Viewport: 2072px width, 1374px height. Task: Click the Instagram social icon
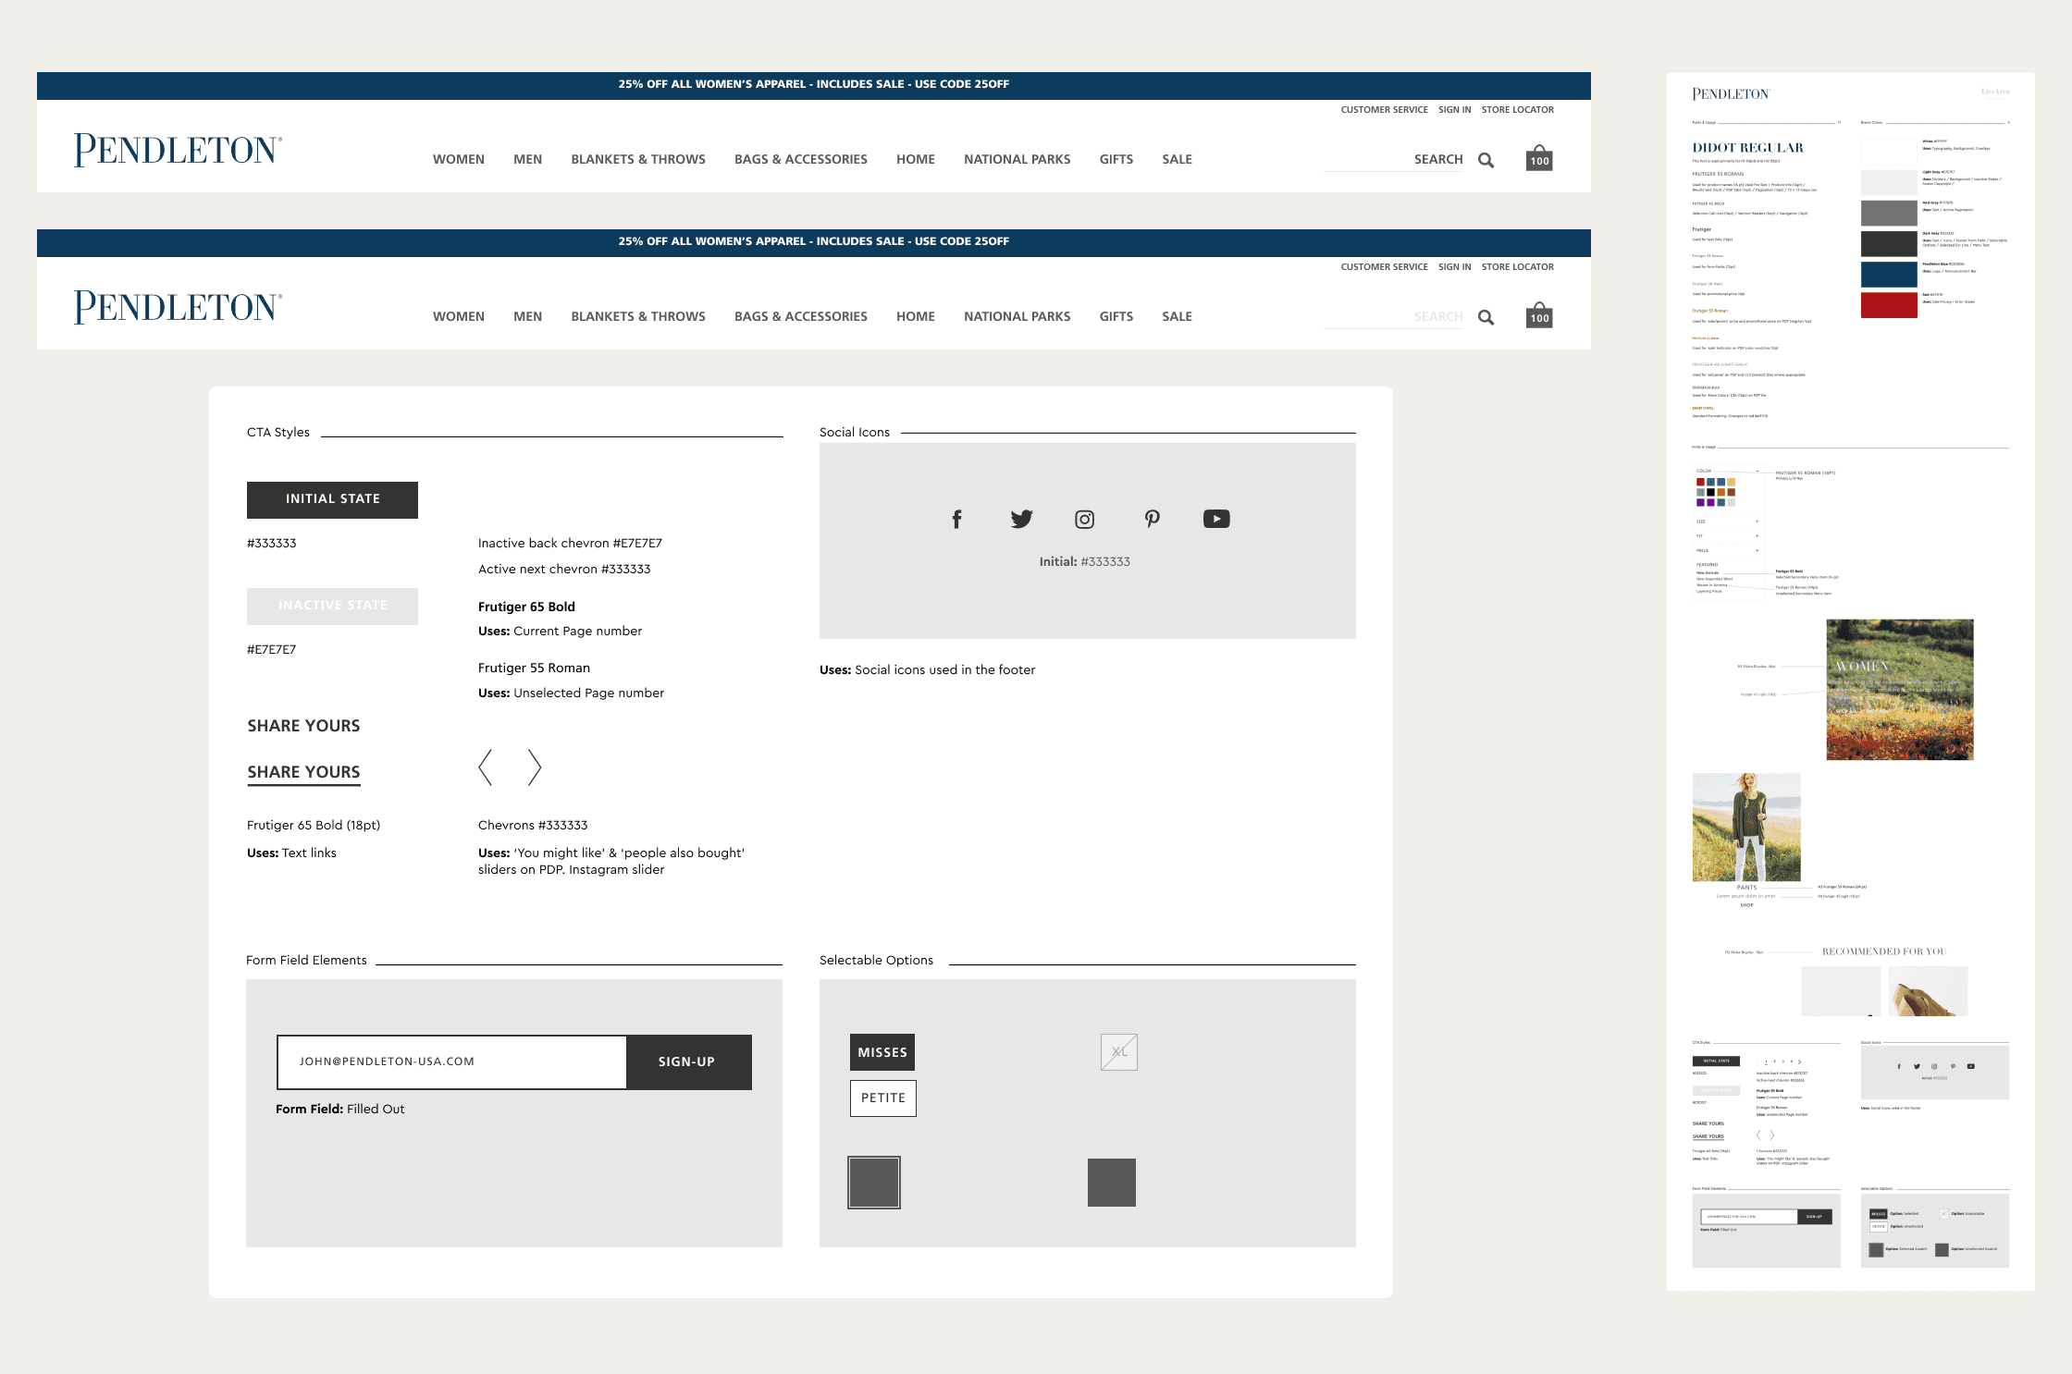pyautogui.click(x=1085, y=520)
